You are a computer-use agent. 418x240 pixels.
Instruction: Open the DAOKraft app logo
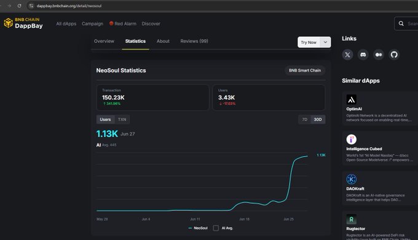pos(352,179)
